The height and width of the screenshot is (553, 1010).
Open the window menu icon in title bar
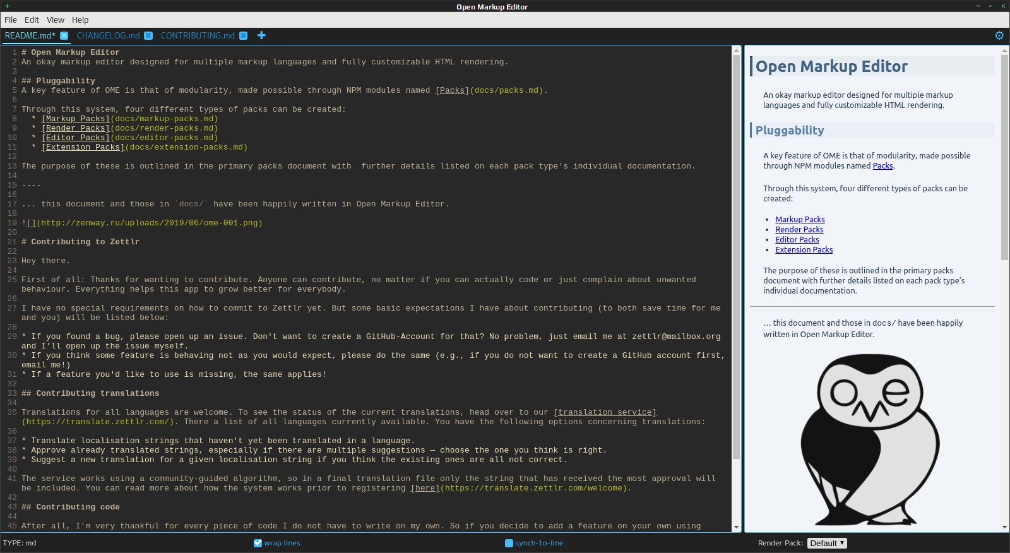pos(7,6)
